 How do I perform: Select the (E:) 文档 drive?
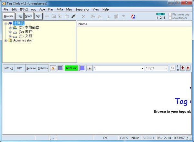click(25, 36)
